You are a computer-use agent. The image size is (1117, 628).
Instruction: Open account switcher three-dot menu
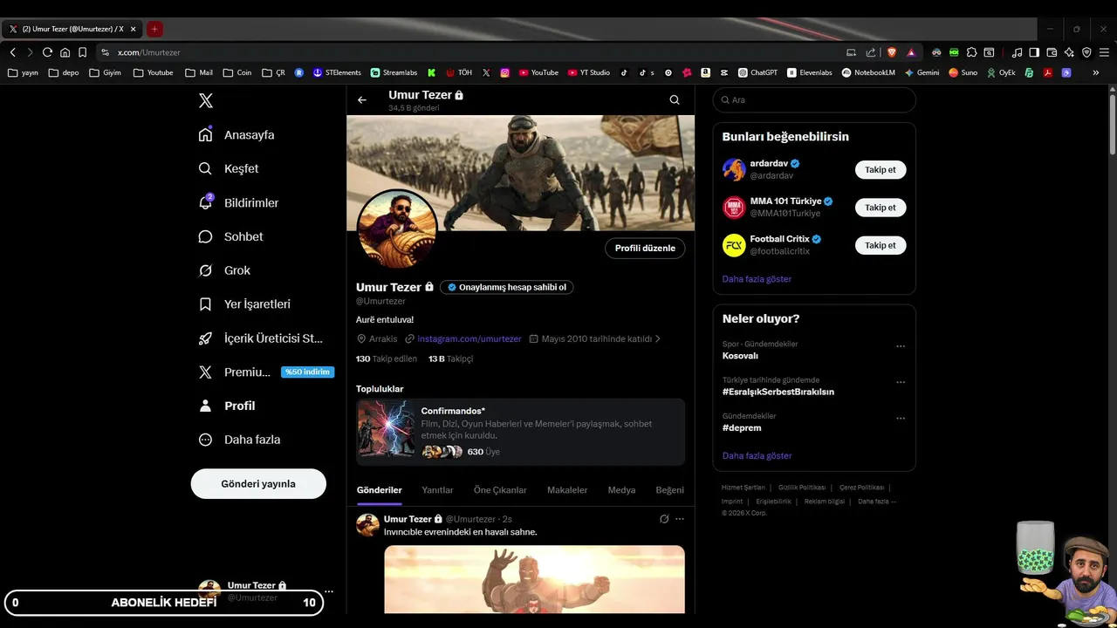[x=329, y=591]
